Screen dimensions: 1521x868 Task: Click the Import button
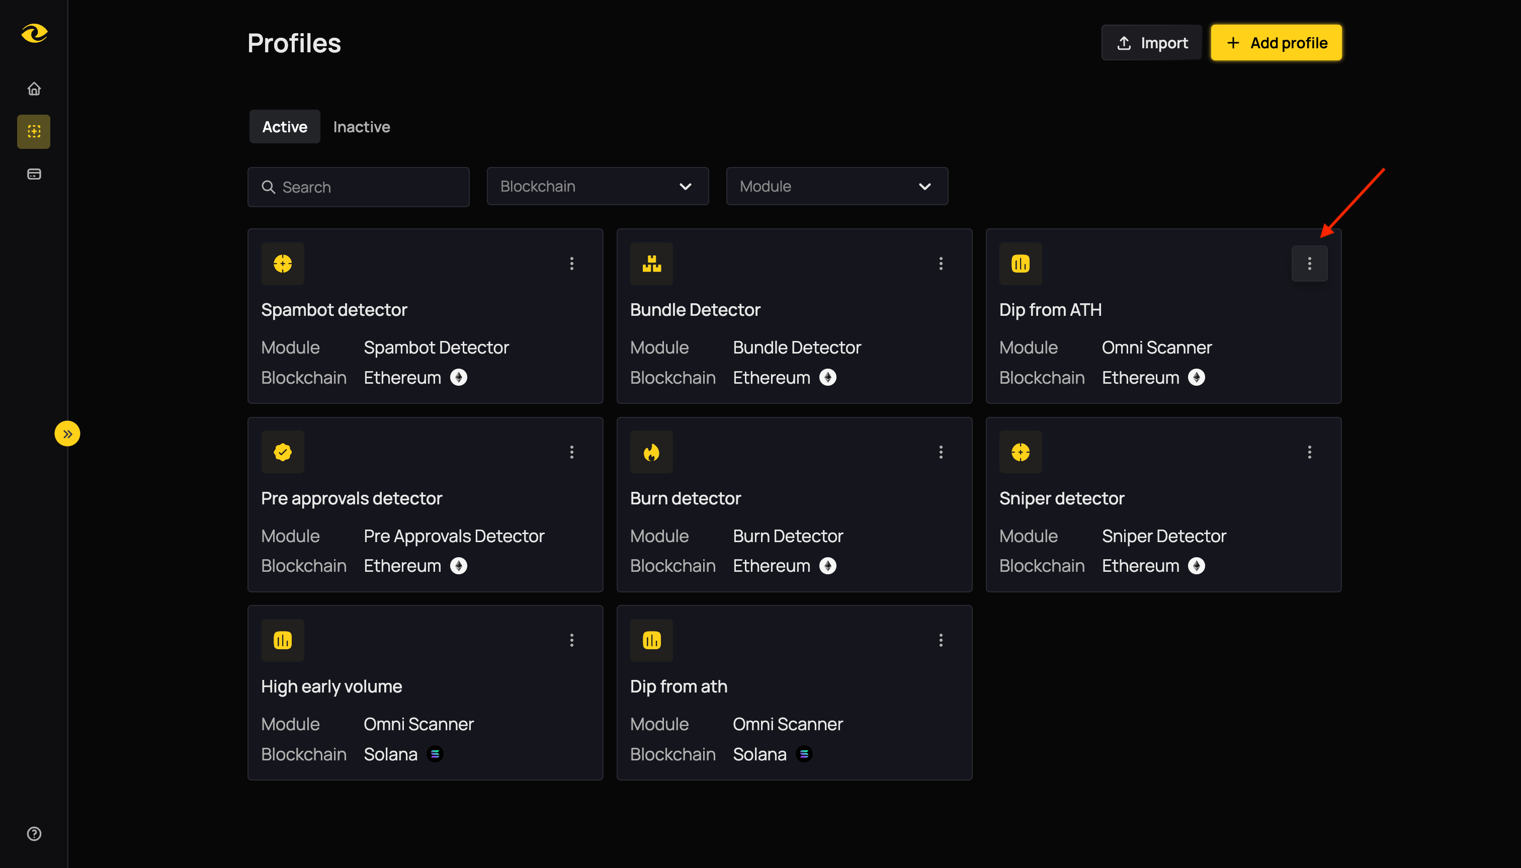(x=1151, y=43)
